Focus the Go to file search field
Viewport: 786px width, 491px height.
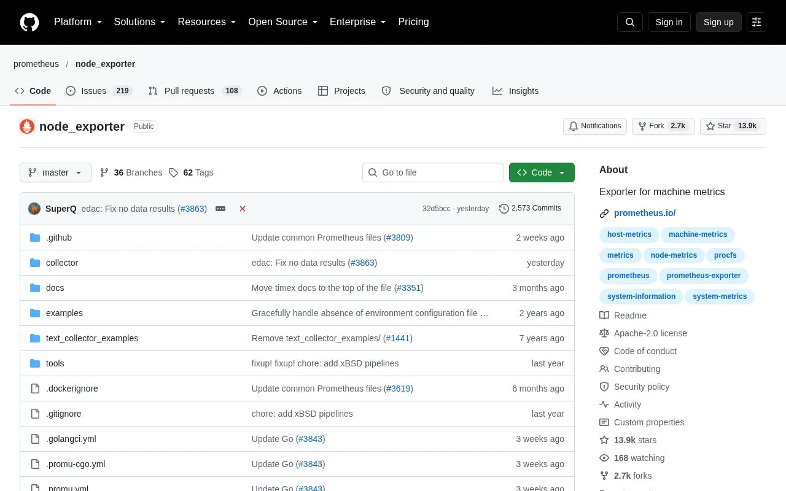(x=433, y=172)
